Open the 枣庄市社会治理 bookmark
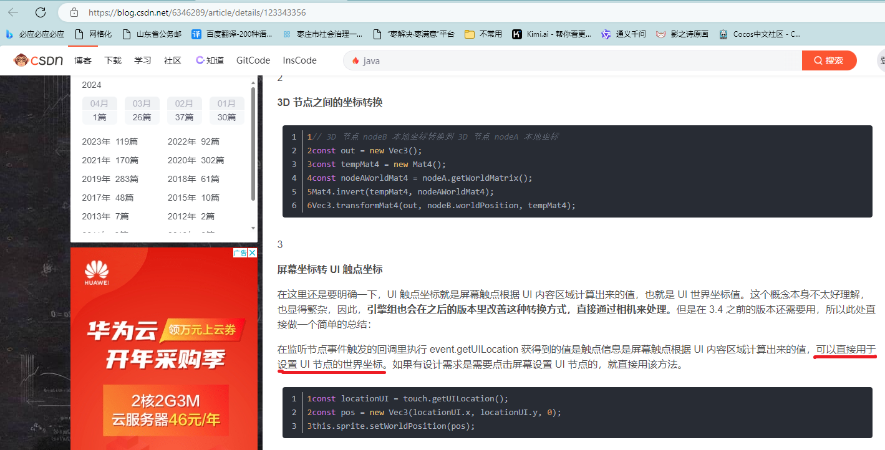 point(322,34)
